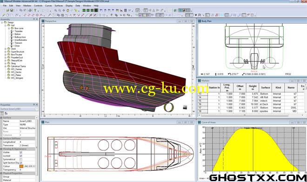Enable the Symmetrical checkbox
The height and width of the screenshot is (182, 307).
pos(21,159)
